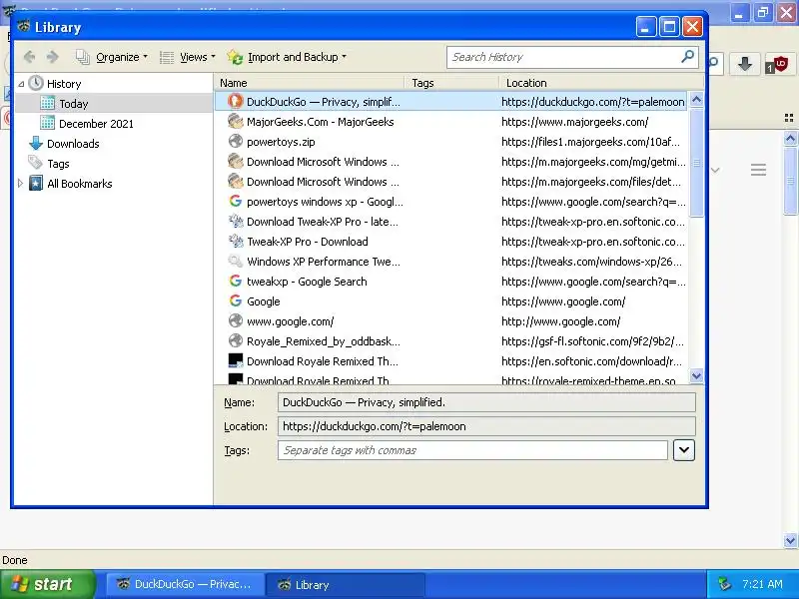Open the Organize menu
Image resolution: width=799 pixels, height=599 pixels.
tap(112, 57)
